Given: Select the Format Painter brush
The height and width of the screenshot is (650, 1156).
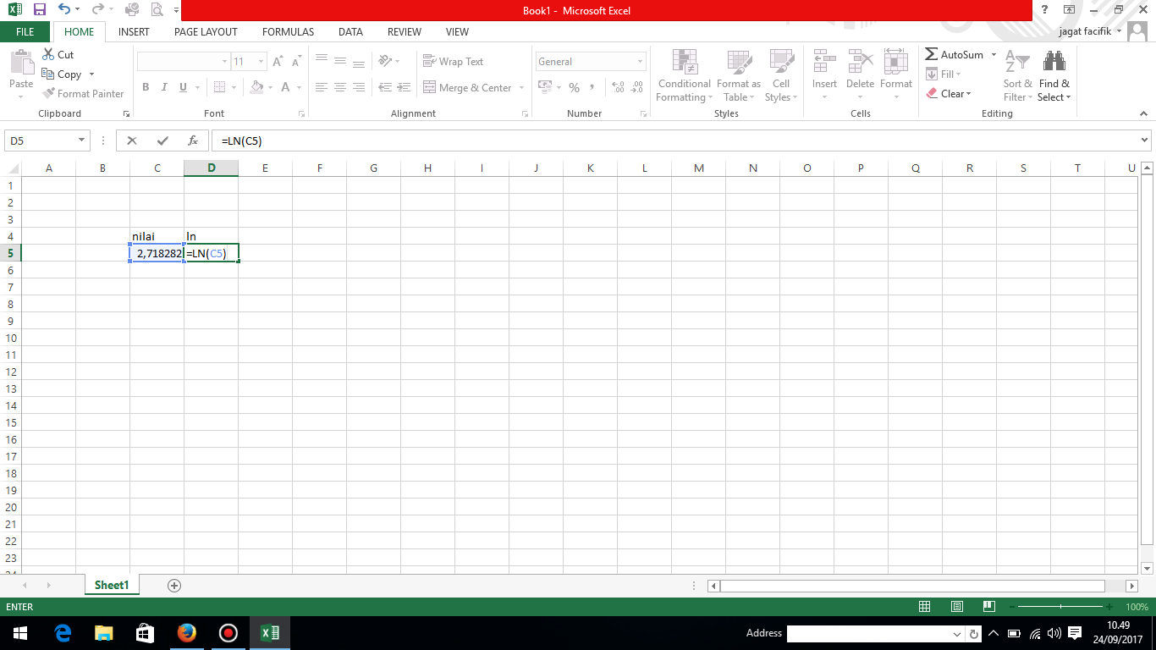Looking at the screenshot, I should click(x=83, y=94).
